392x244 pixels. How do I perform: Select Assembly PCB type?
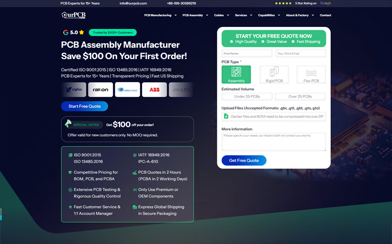pyautogui.click(x=236, y=74)
